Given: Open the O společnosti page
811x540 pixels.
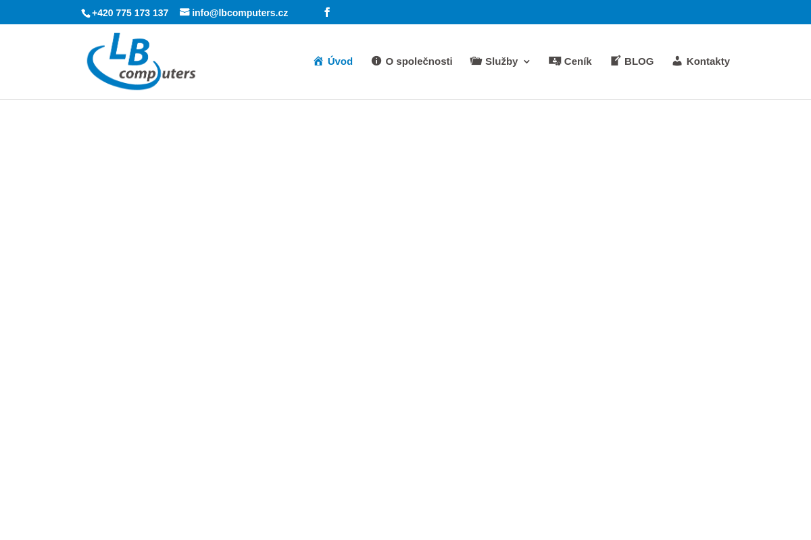Looking at the screenshot, I should 419,61.
